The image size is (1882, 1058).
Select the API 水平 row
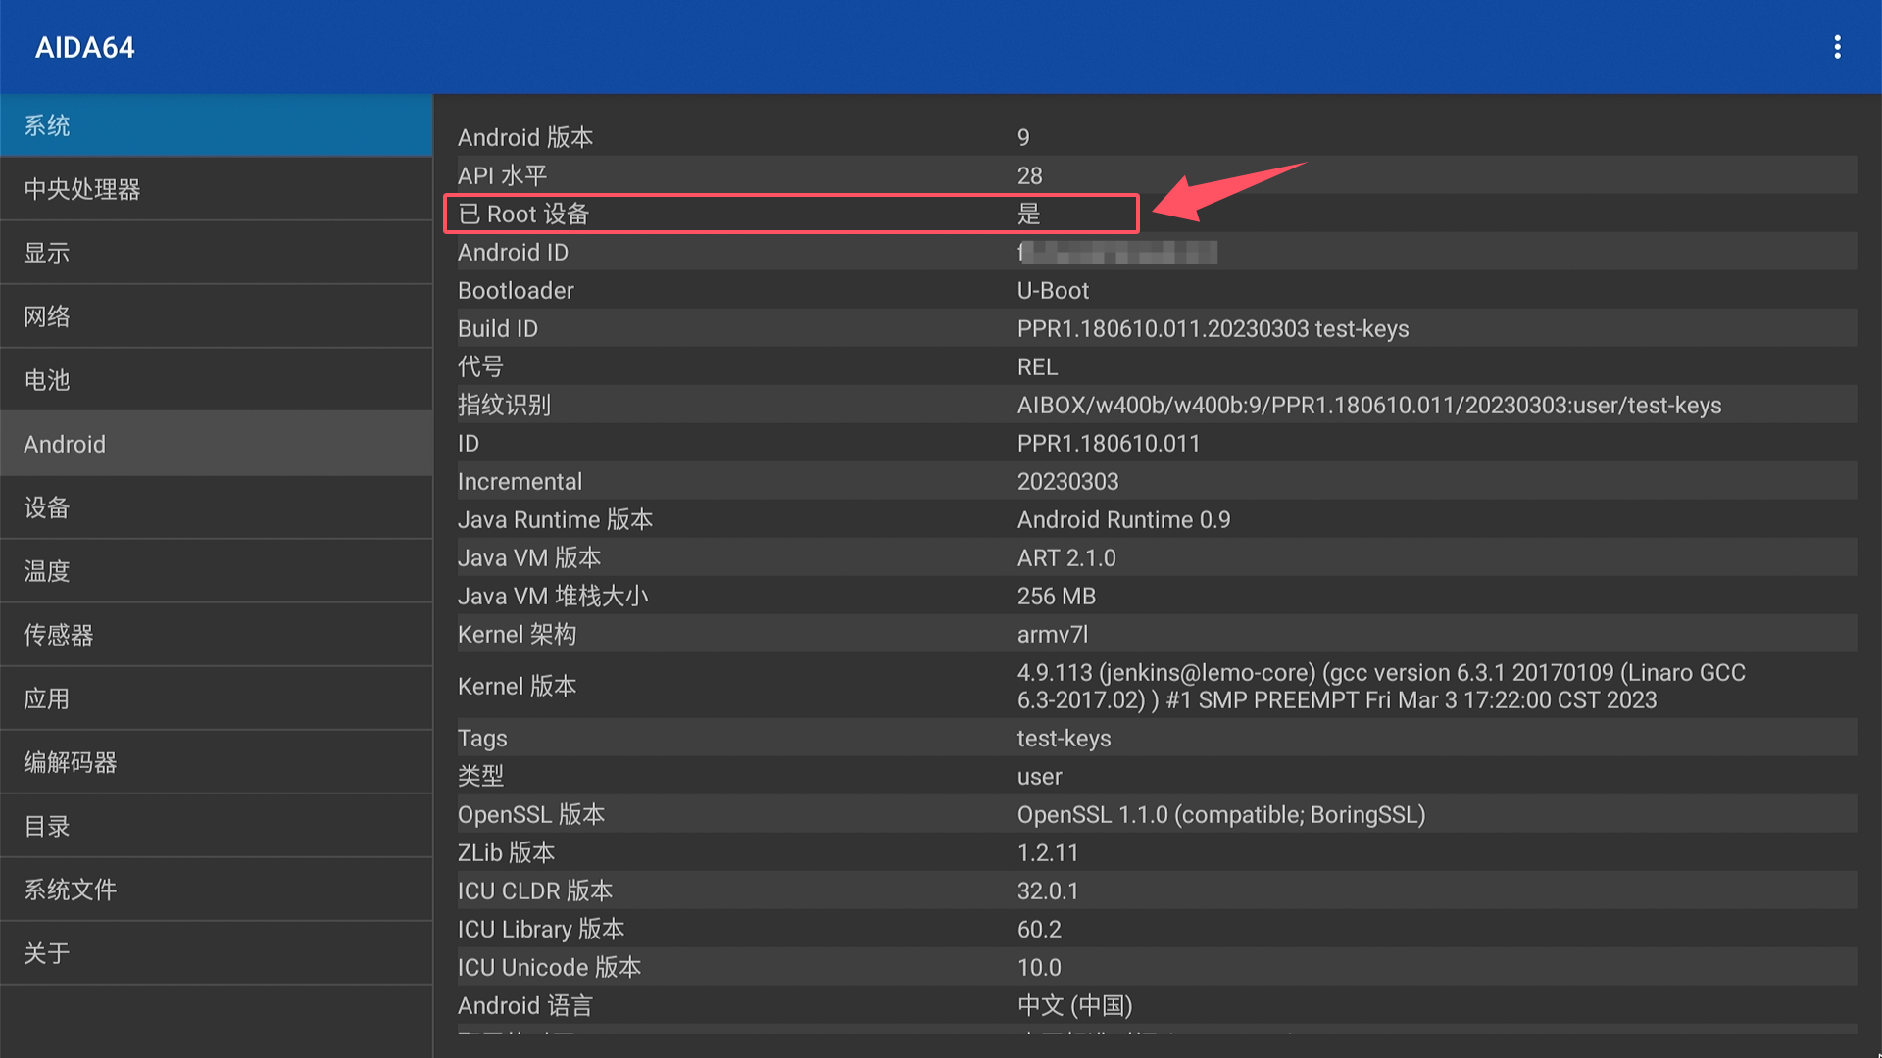tap(1157, 175)
